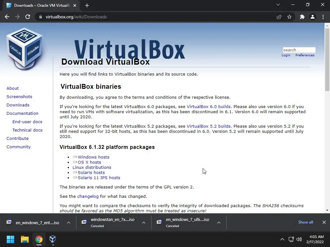330x247 pixels.
Task: Click the page's vertical scrollbar thumb
Action: click(327, 59)
